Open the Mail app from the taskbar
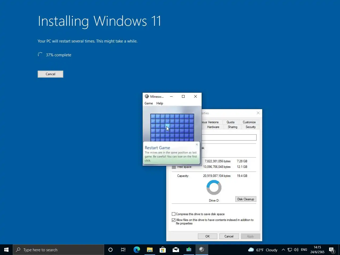The image size is (340, 255). (176, 250)
